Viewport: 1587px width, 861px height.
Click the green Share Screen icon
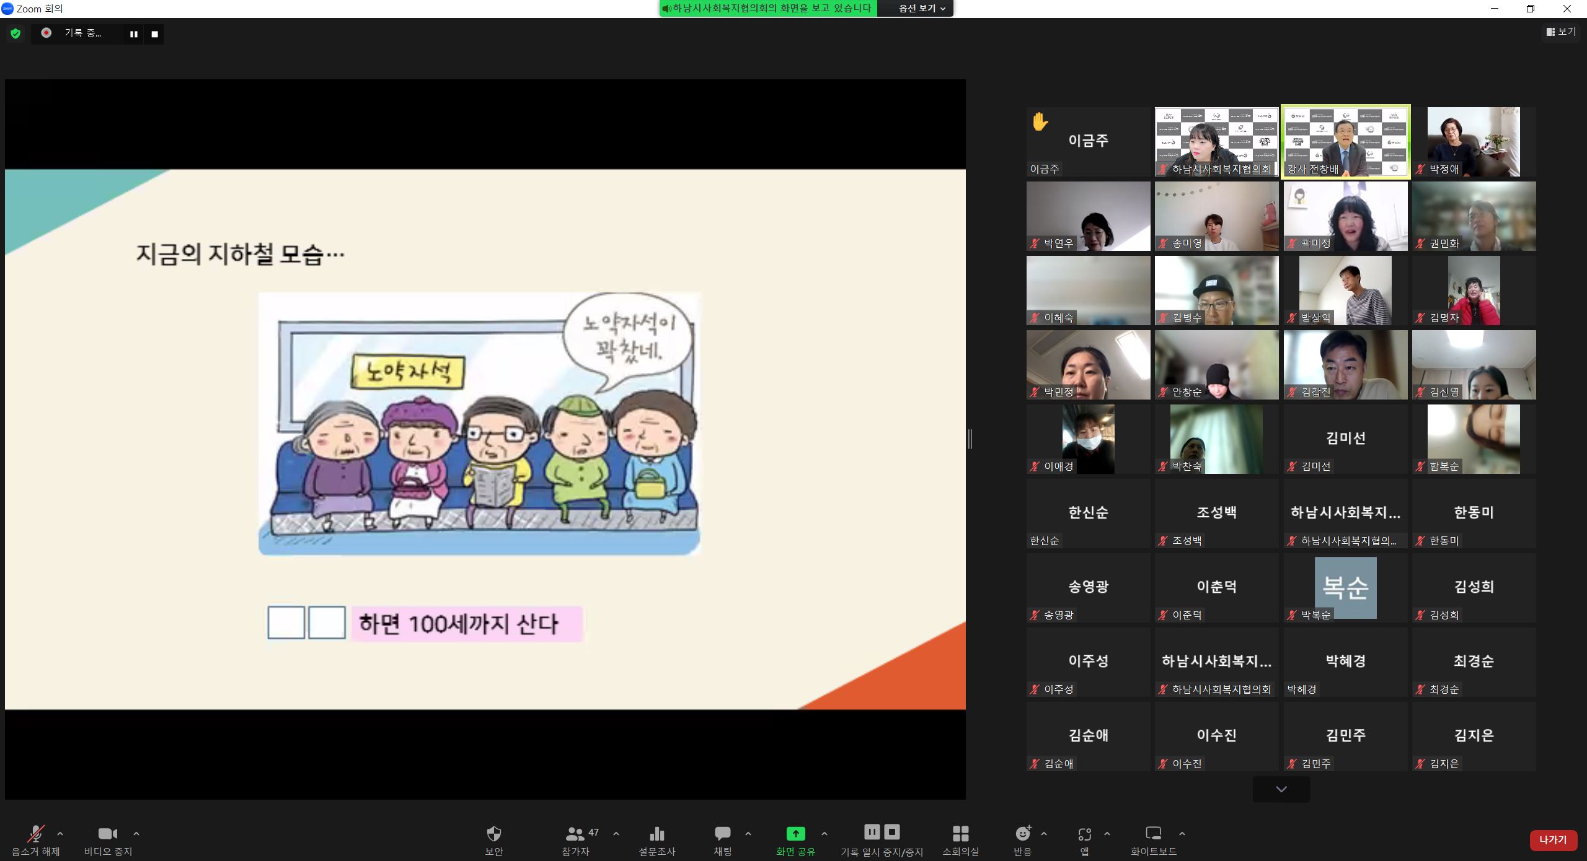[x=795, y=834]
